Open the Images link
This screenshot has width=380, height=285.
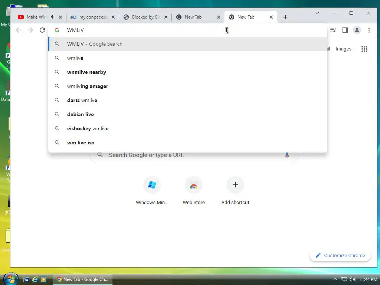click(343, 49)
